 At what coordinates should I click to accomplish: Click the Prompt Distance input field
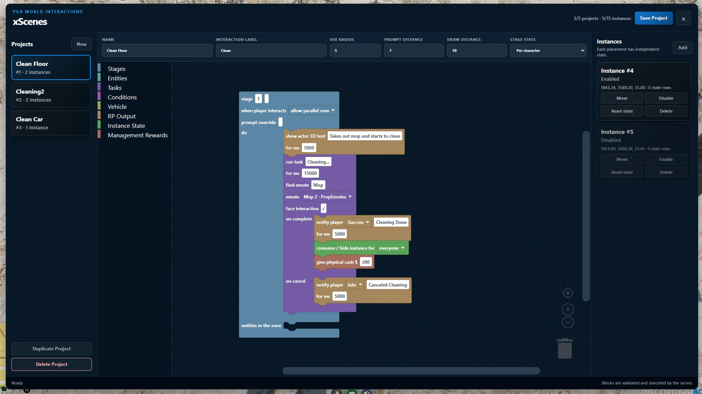coord(414,50)
